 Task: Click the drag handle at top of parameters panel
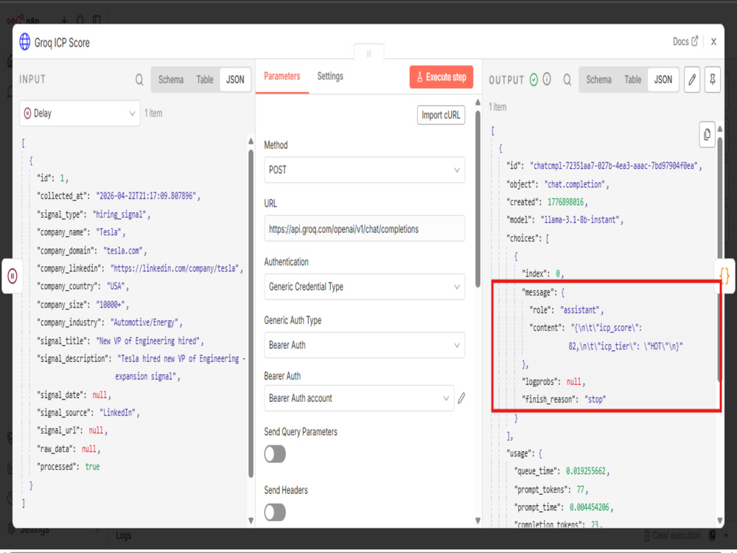click(x=369, y=53)
